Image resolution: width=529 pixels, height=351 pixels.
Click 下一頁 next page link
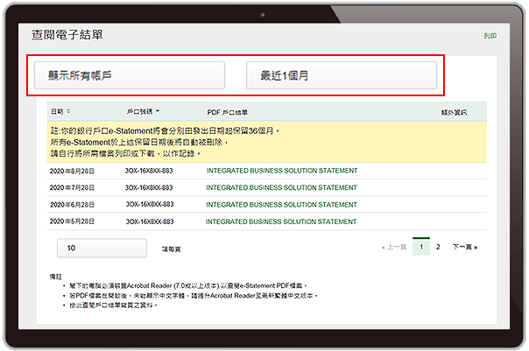pos(465,247)
